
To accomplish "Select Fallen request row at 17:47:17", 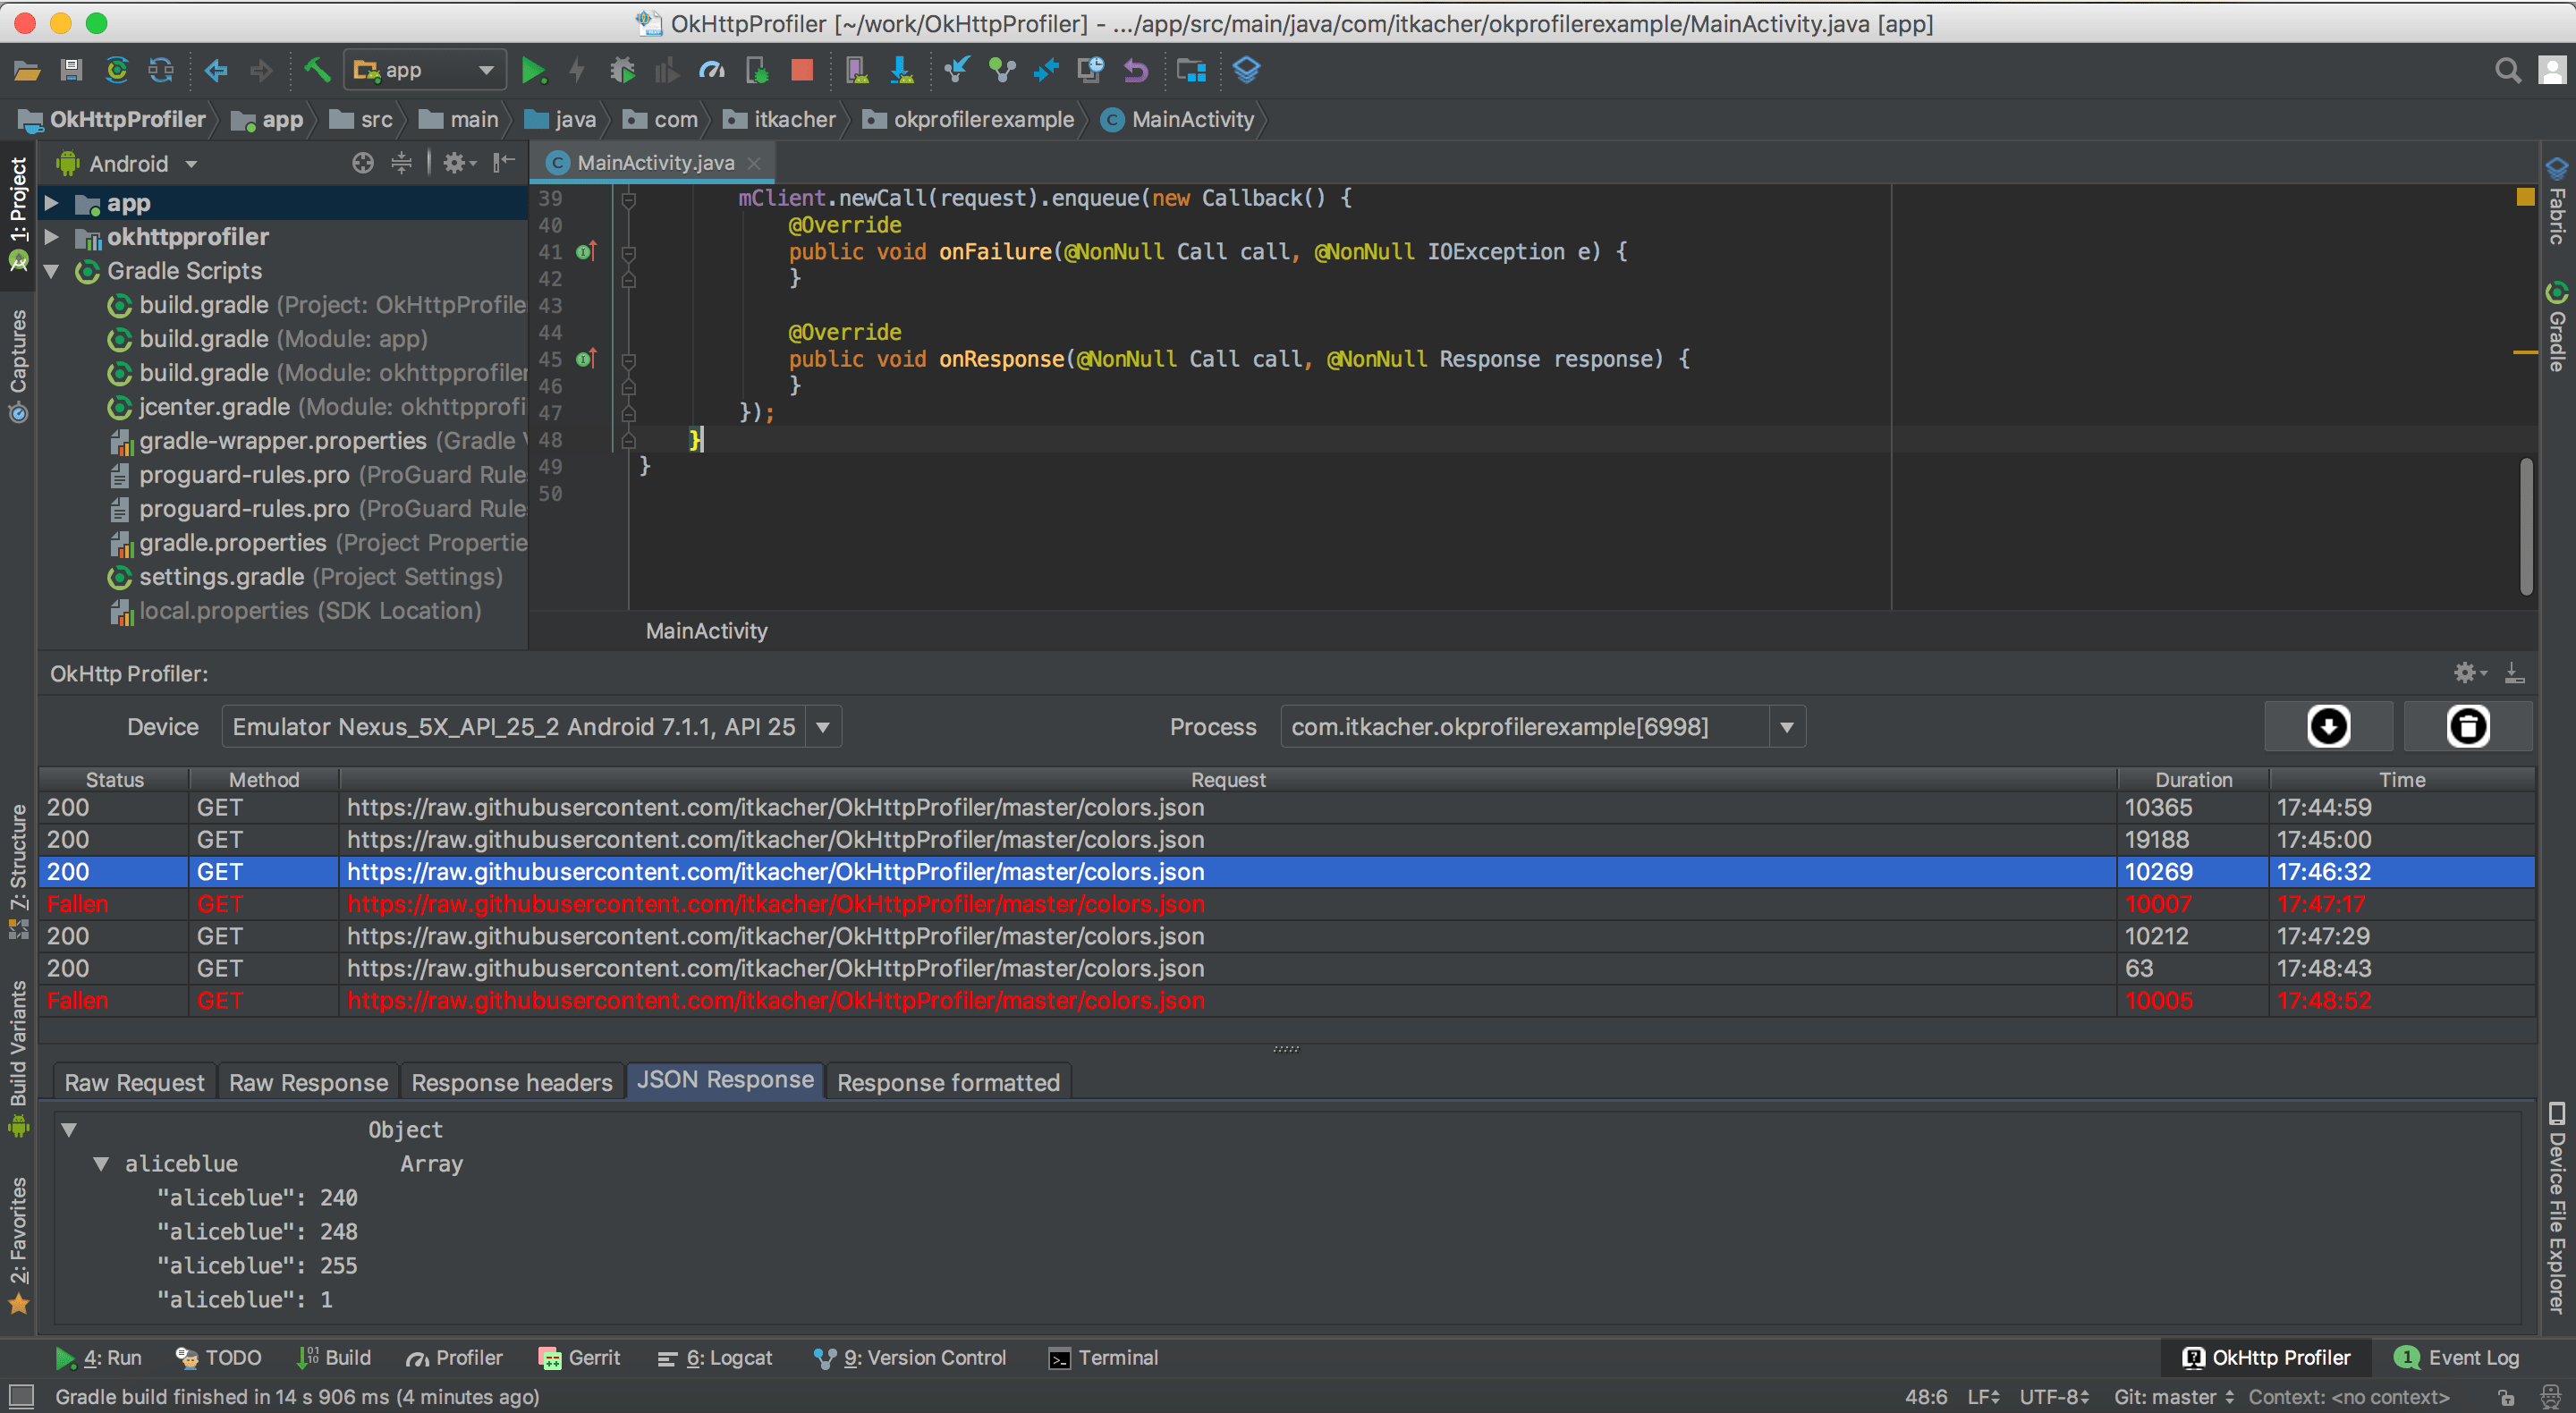I will click(x=1287, y=904).
